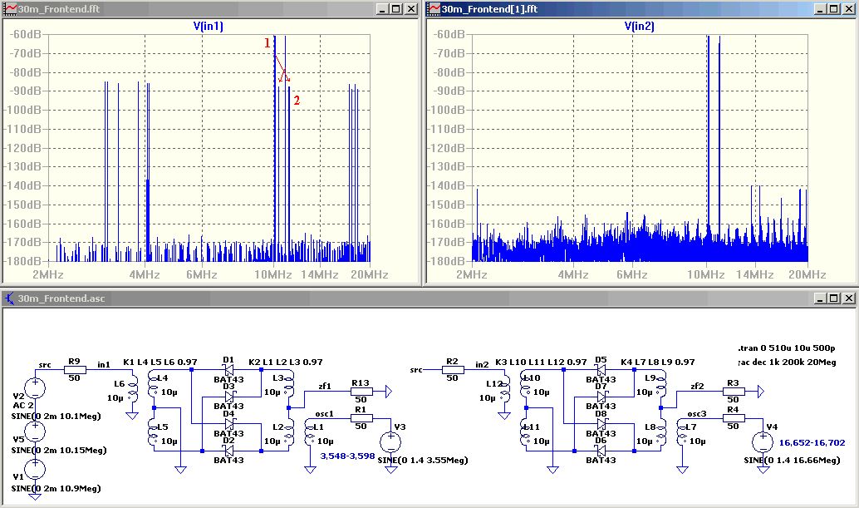The width and height of the screenshot is (859, 508).
Task: Select resistor R9 near the src node
Action: (x=75, y=371)
